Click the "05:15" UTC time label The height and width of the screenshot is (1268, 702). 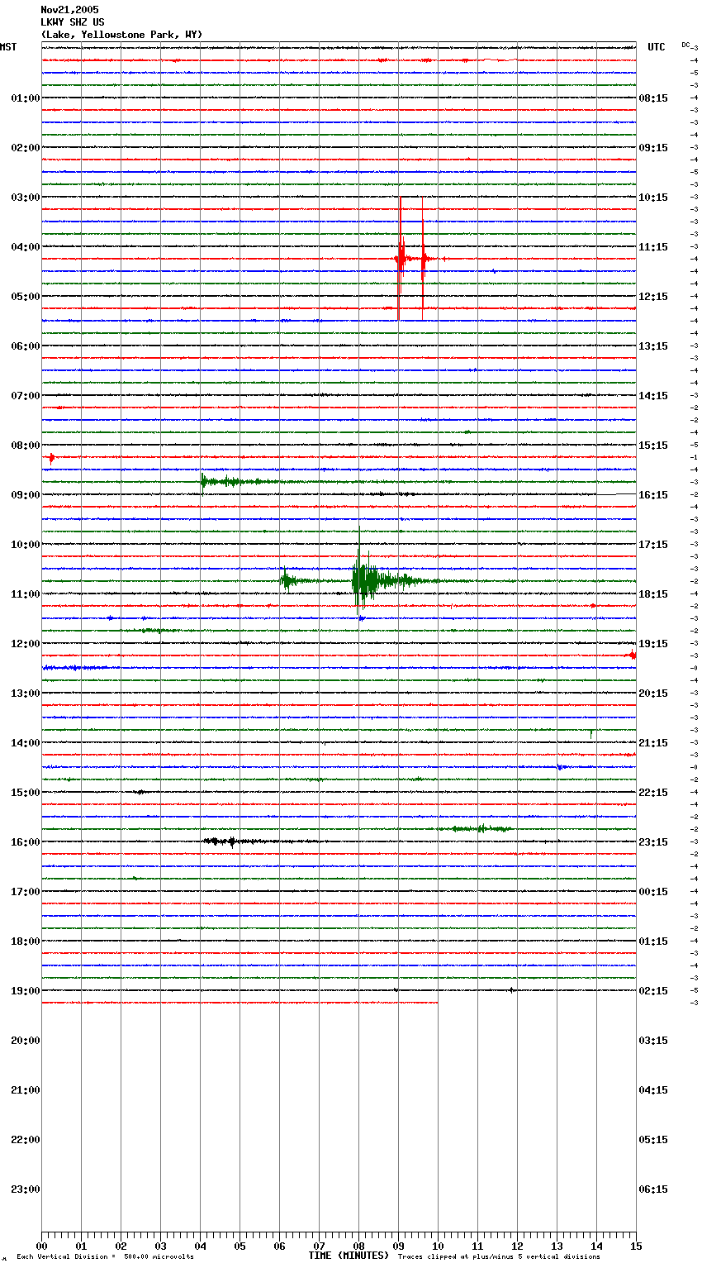point(653,1140)
